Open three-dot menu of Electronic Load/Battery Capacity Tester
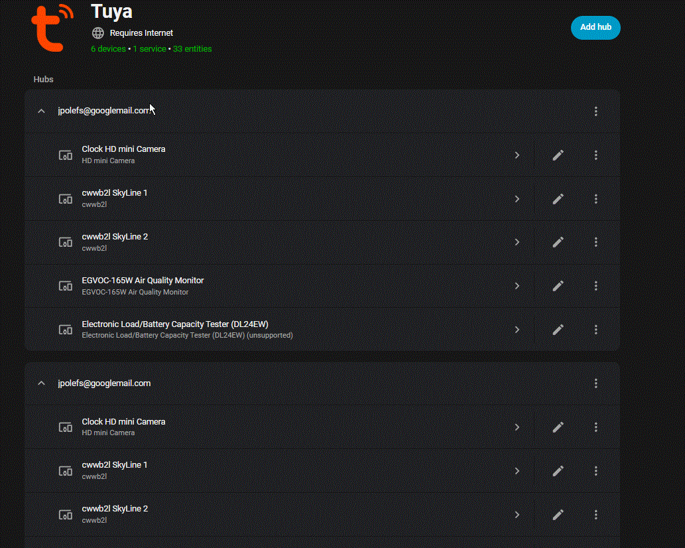Viewport: 685px width, 548px height. (596, 330)
